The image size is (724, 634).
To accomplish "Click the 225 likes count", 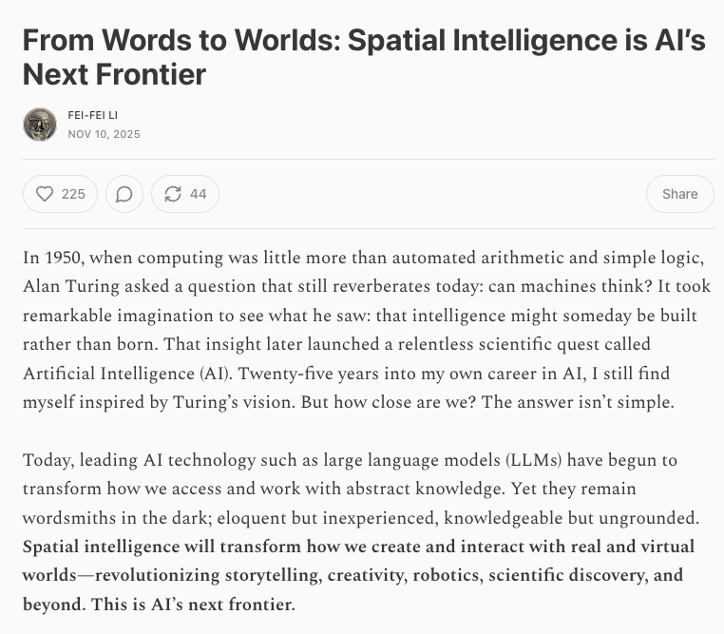I will (x=73, y=194).
